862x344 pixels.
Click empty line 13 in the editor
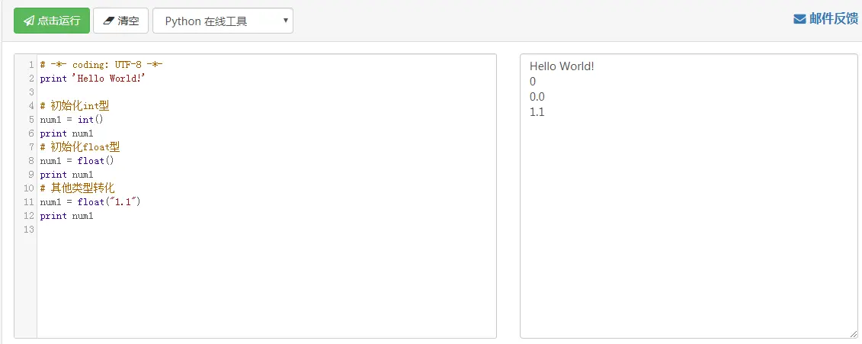point(267,230)
